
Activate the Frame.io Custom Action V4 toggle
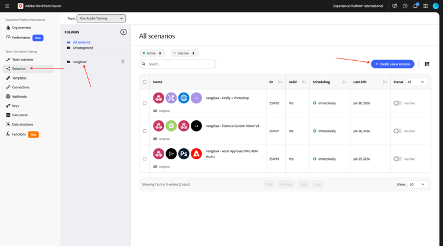click(x=398, y=131)
